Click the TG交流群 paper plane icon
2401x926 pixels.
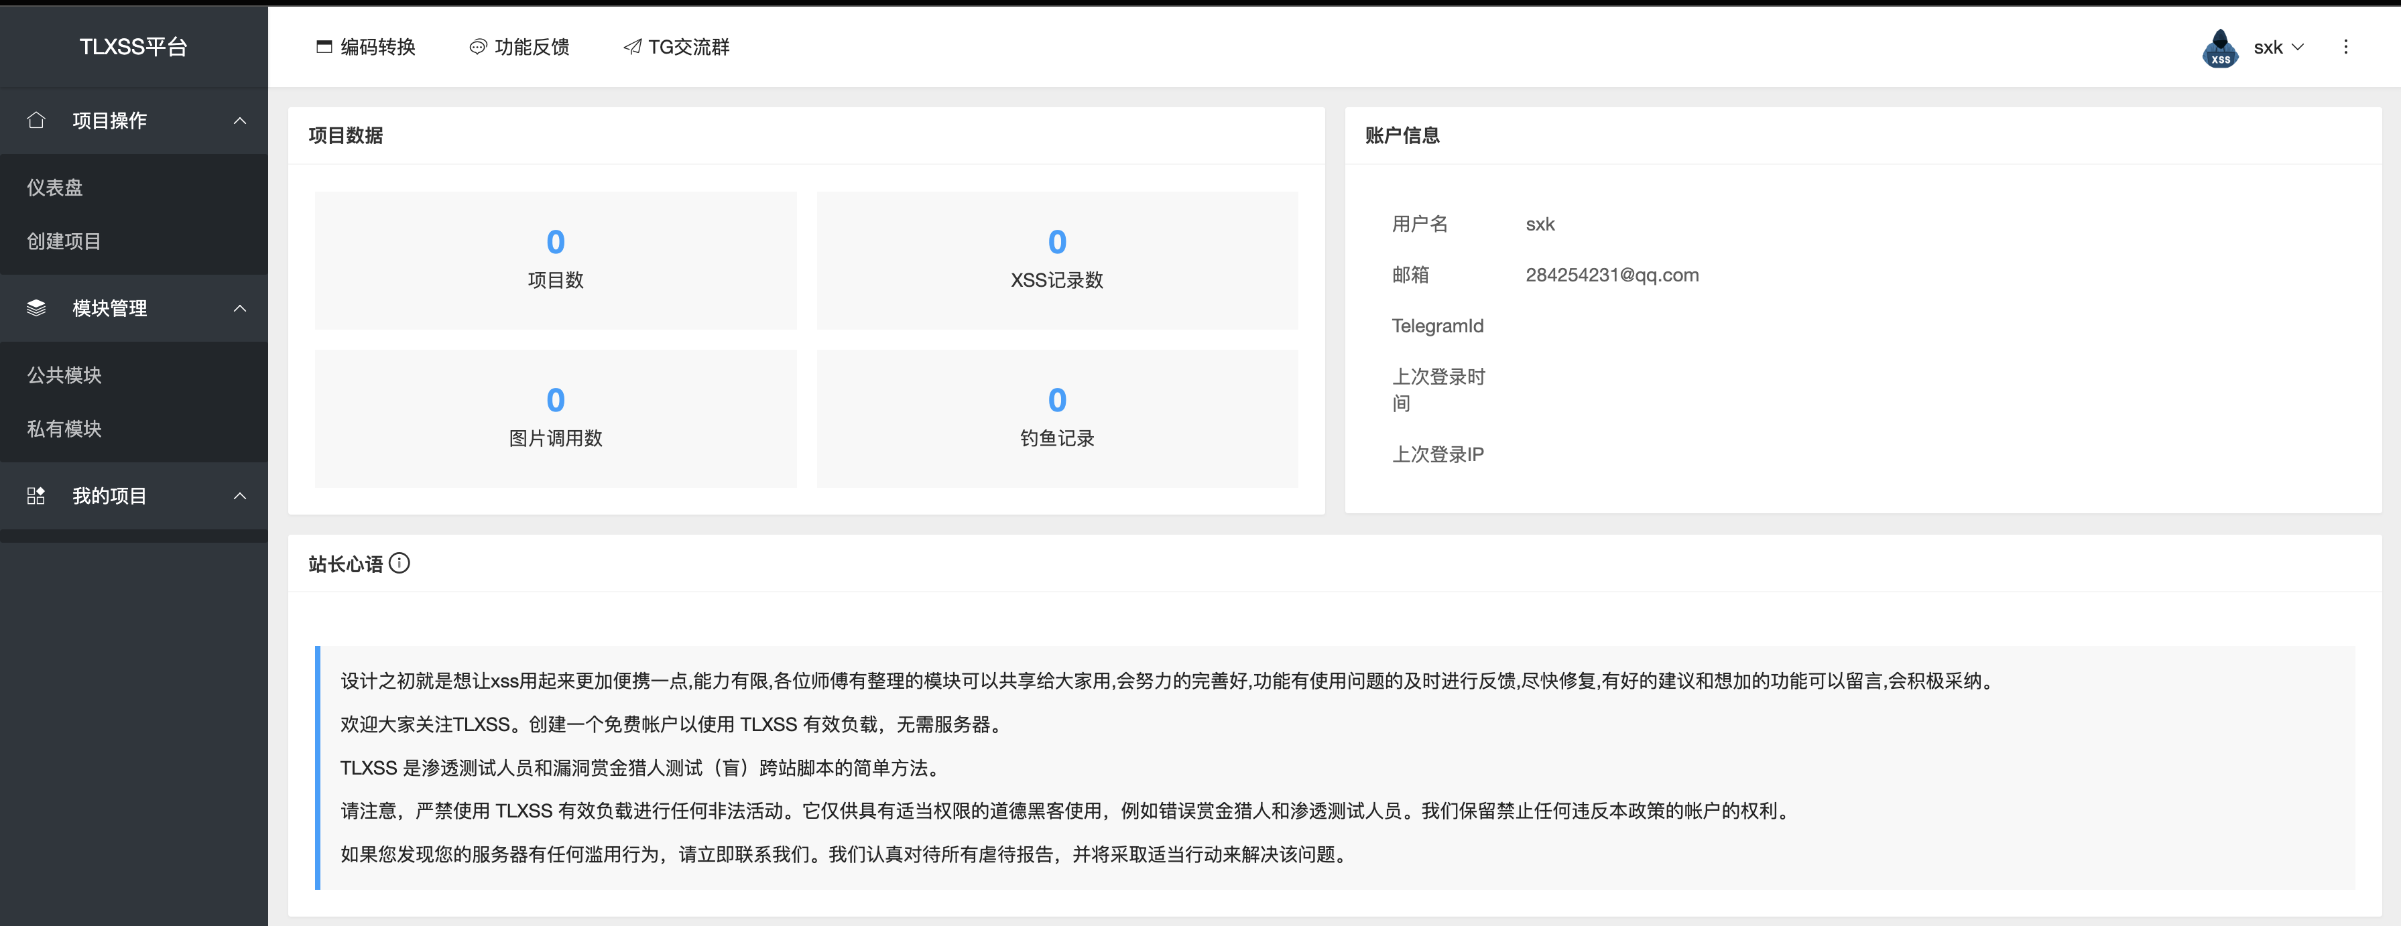point(632,47)
